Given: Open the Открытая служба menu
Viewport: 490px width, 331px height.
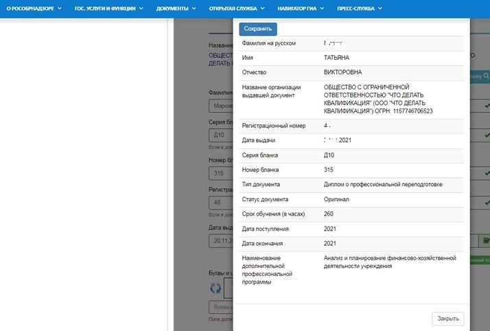Looking at the screenshot, I should [237, 9].
